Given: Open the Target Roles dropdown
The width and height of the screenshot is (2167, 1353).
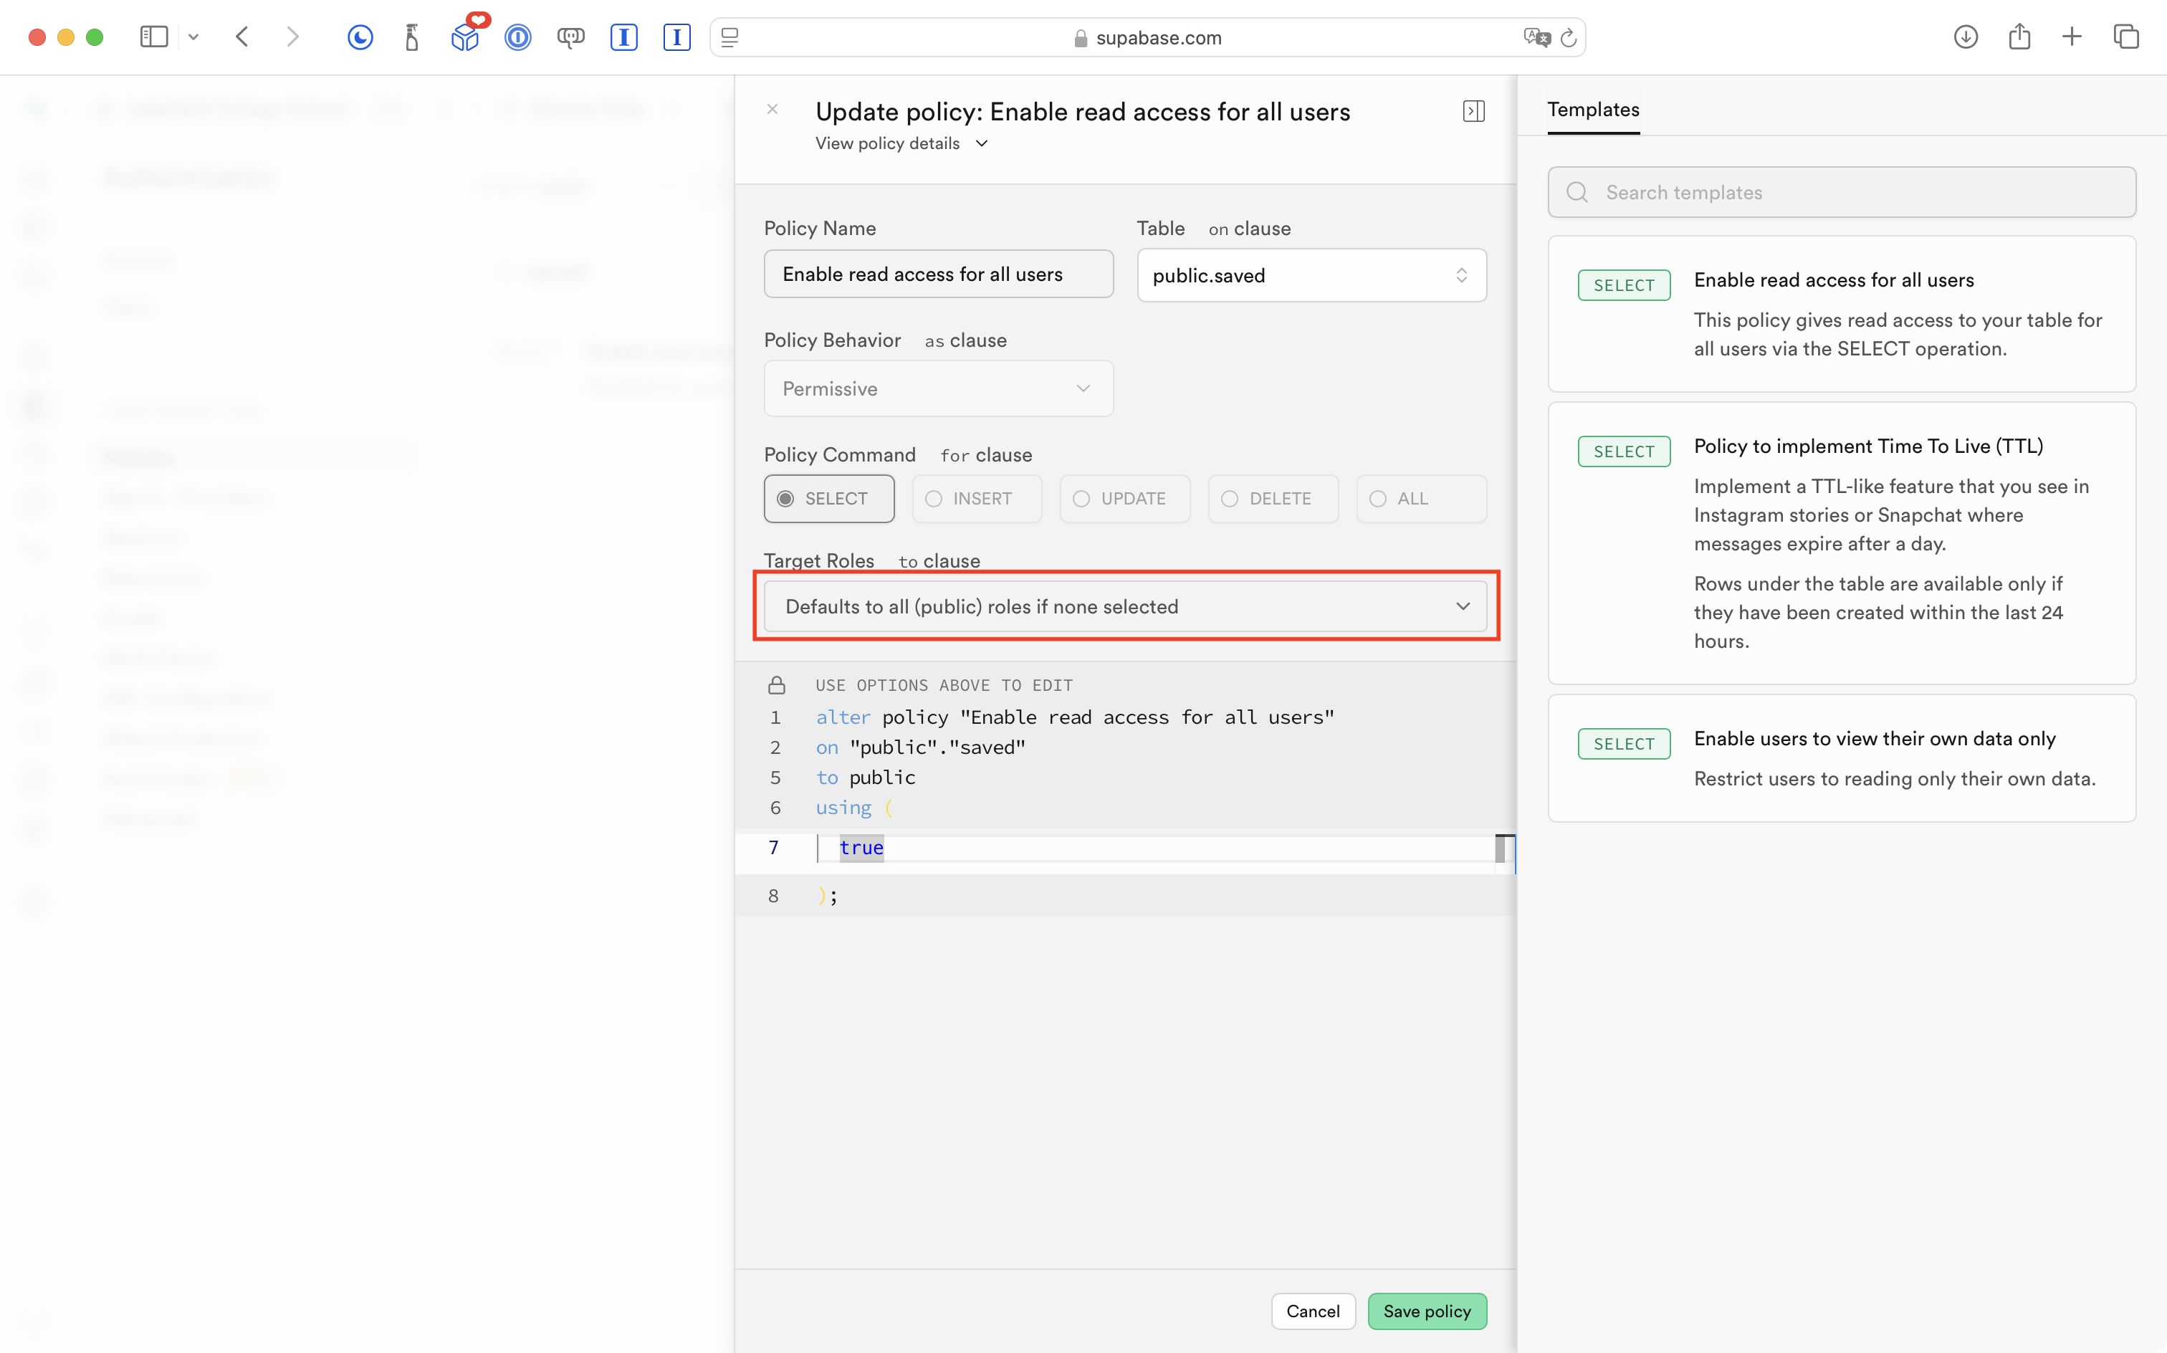Looking at the screenshot, I should tap(1124, 607).
